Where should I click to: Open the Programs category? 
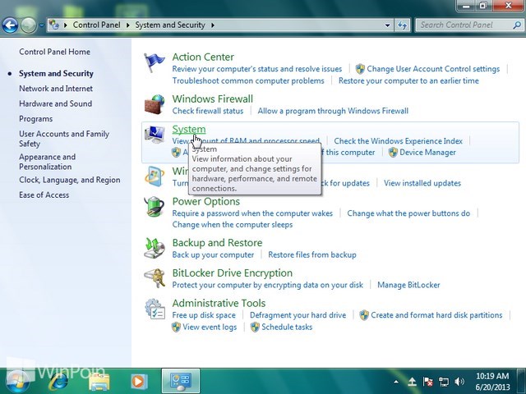click(x=36, y=119)
